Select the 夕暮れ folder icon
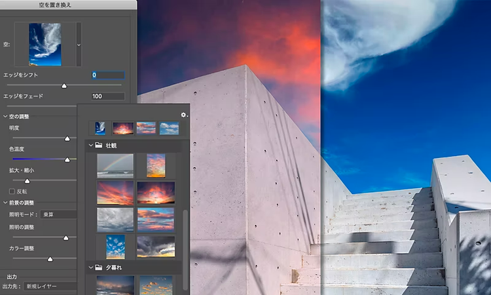The width and height of the screenshot is (491, 295). (99, 267)
